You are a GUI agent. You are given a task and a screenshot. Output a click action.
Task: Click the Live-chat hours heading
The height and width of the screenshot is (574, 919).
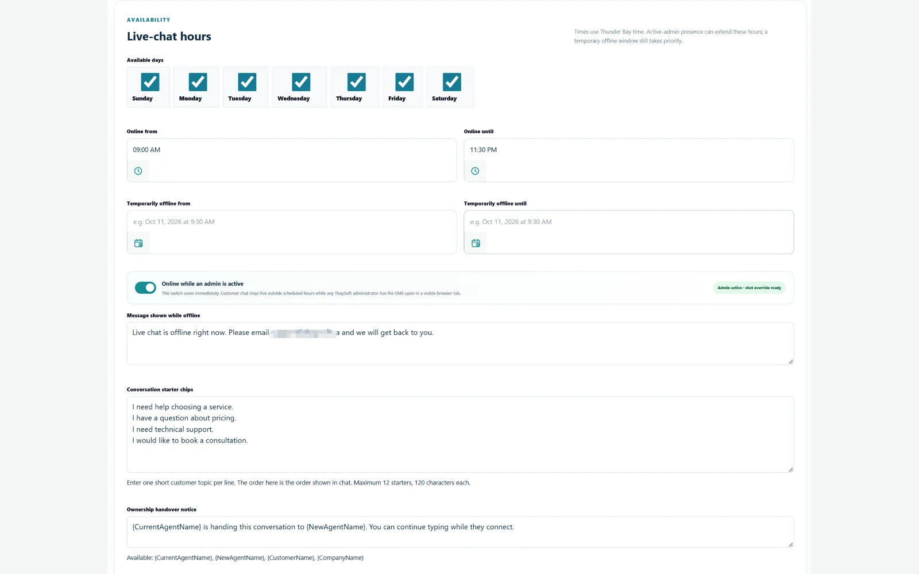169,37
